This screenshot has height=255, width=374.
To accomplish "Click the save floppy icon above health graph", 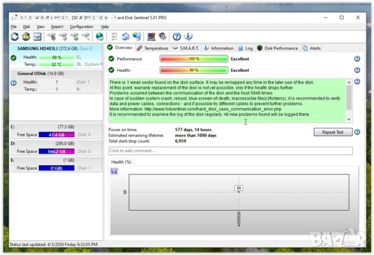I will [x=114, y=171].
